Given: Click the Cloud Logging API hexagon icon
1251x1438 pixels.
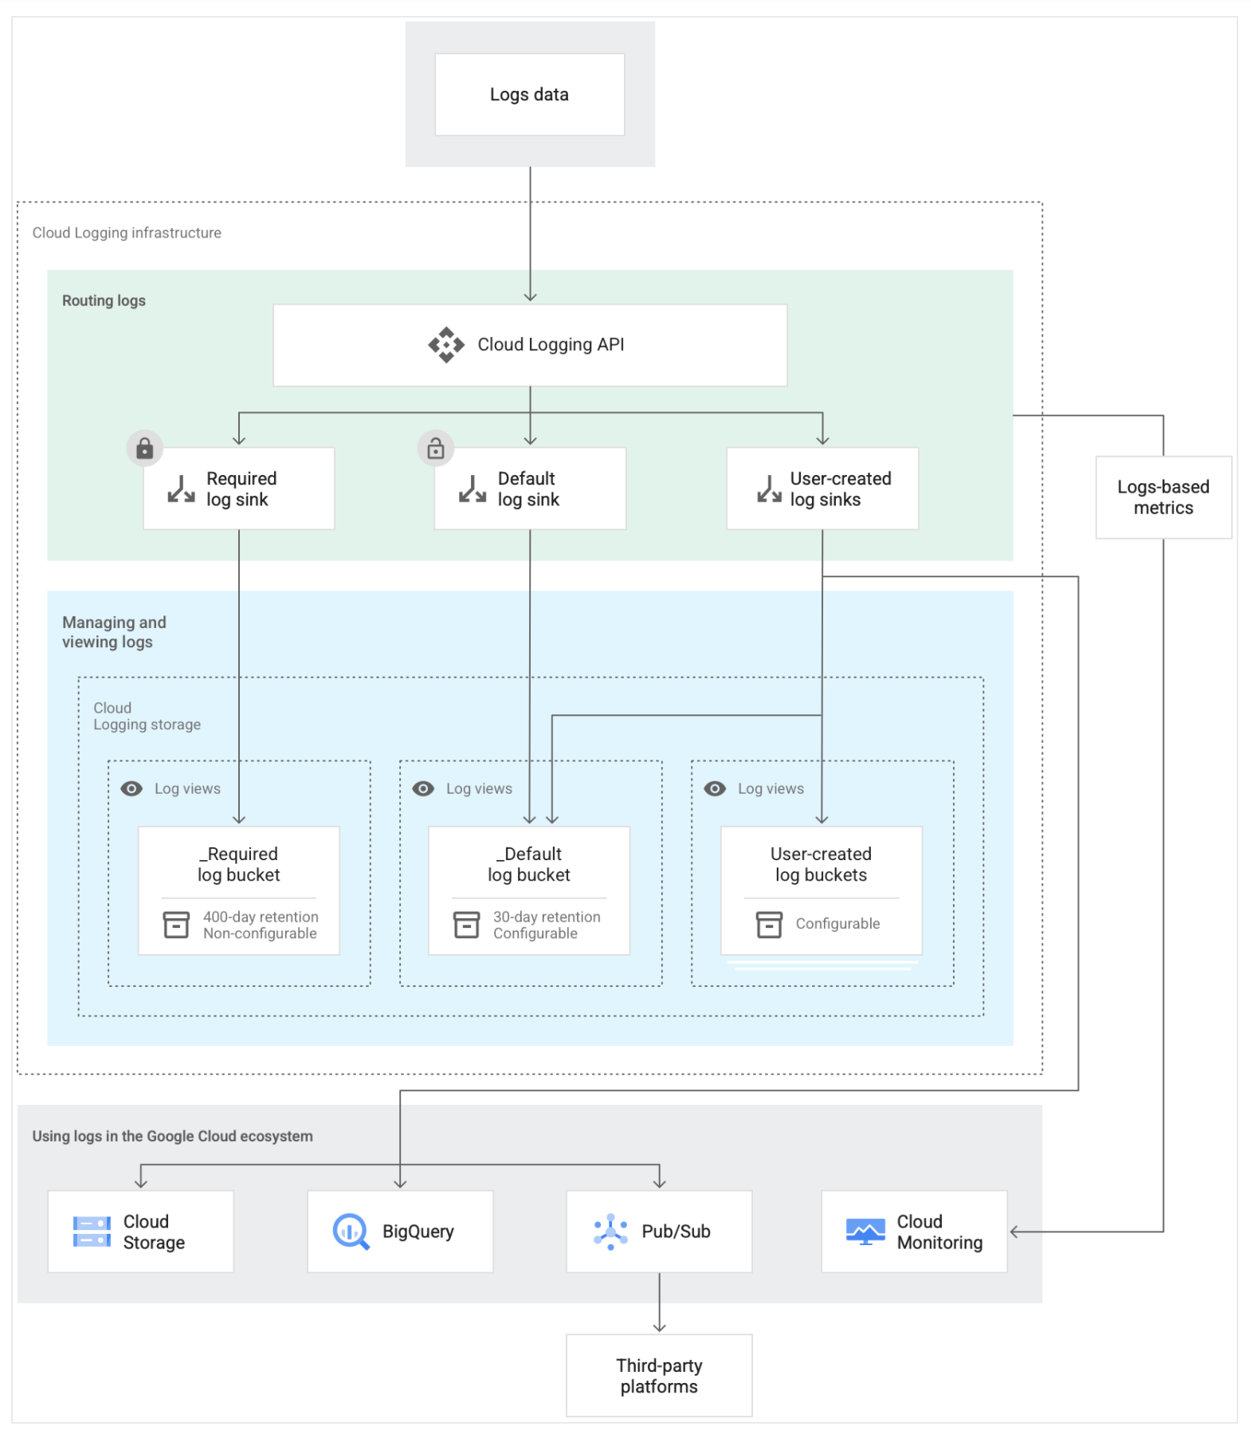Looking at the screenshot, I should pos(445,344).
